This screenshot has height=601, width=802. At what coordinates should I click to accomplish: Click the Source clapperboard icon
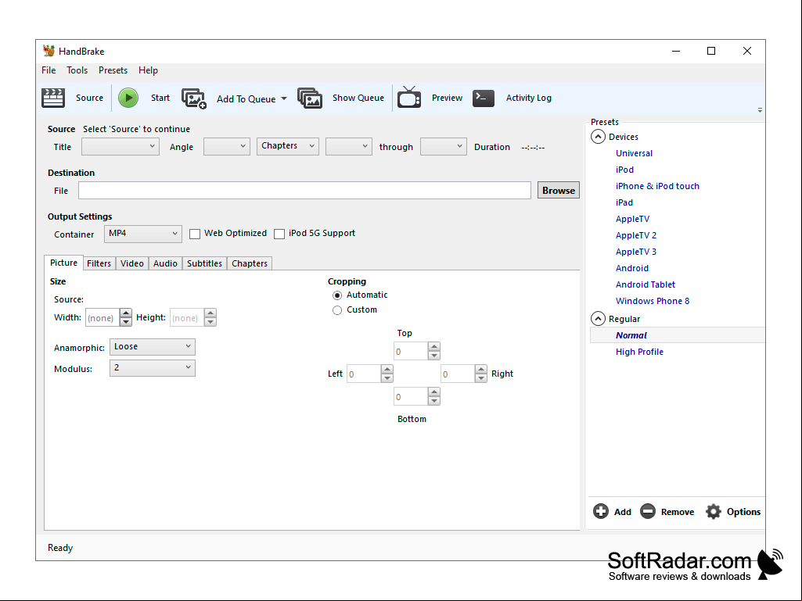tap(53, 98)
